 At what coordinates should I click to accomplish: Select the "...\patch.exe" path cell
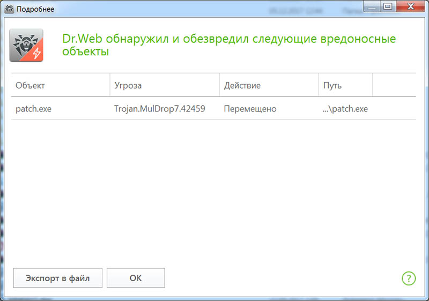click(x=345, y=108)
